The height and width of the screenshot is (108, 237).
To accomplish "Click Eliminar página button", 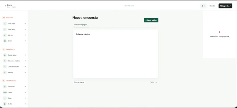I will coord(79,82).
